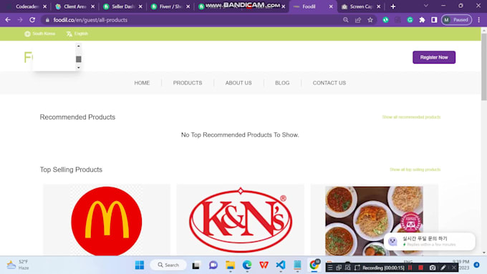Open the Grammarly extension
This screenshot has height=274, width=487.
click(410, 20)
